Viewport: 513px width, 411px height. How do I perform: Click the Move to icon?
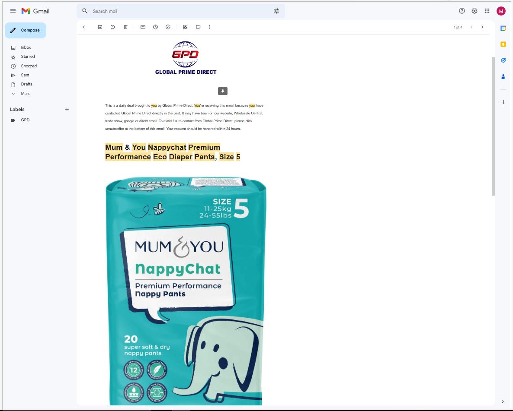(185, 27)
